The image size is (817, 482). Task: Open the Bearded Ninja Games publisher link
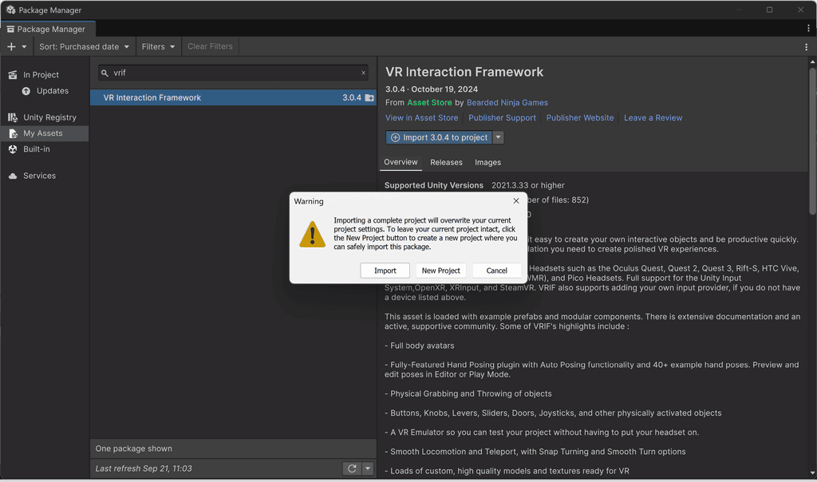click(x=507, y=103)
